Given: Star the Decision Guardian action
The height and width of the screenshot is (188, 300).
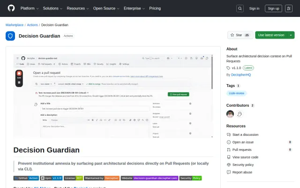Looking at the screenshot, I should pyautogui.click(x=240, y=35).
